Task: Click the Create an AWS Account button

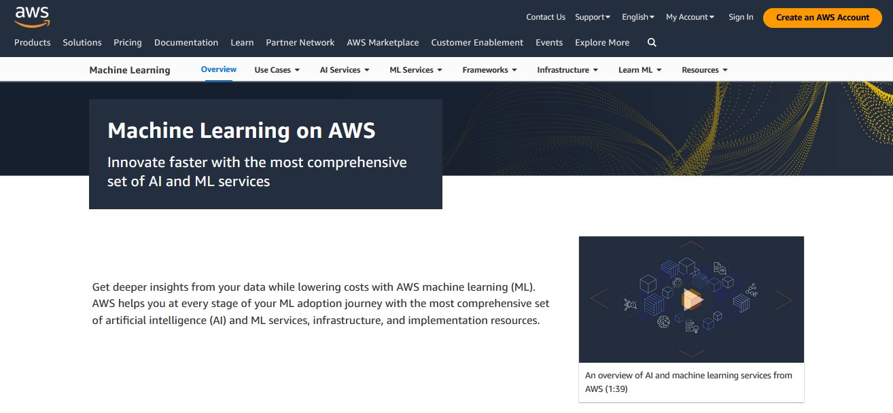Action: coord(822,18)
